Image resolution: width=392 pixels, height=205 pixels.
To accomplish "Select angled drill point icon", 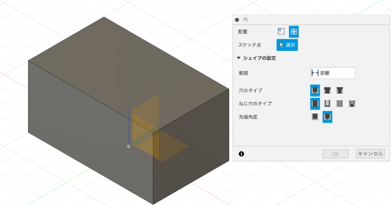I will (x=327, y=117).
